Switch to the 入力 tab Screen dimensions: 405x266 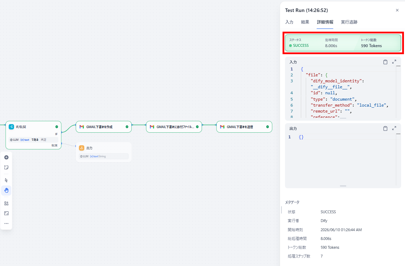289,22
